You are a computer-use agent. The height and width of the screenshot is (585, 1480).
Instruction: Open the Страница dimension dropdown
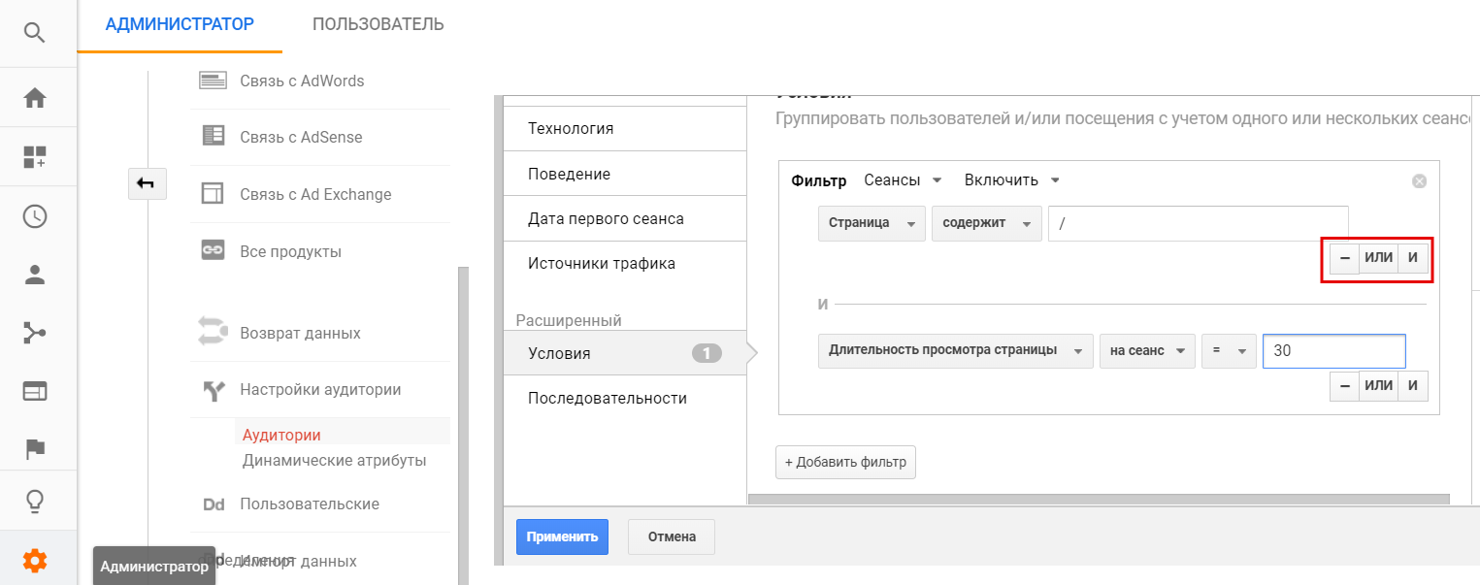click(872, 223)
